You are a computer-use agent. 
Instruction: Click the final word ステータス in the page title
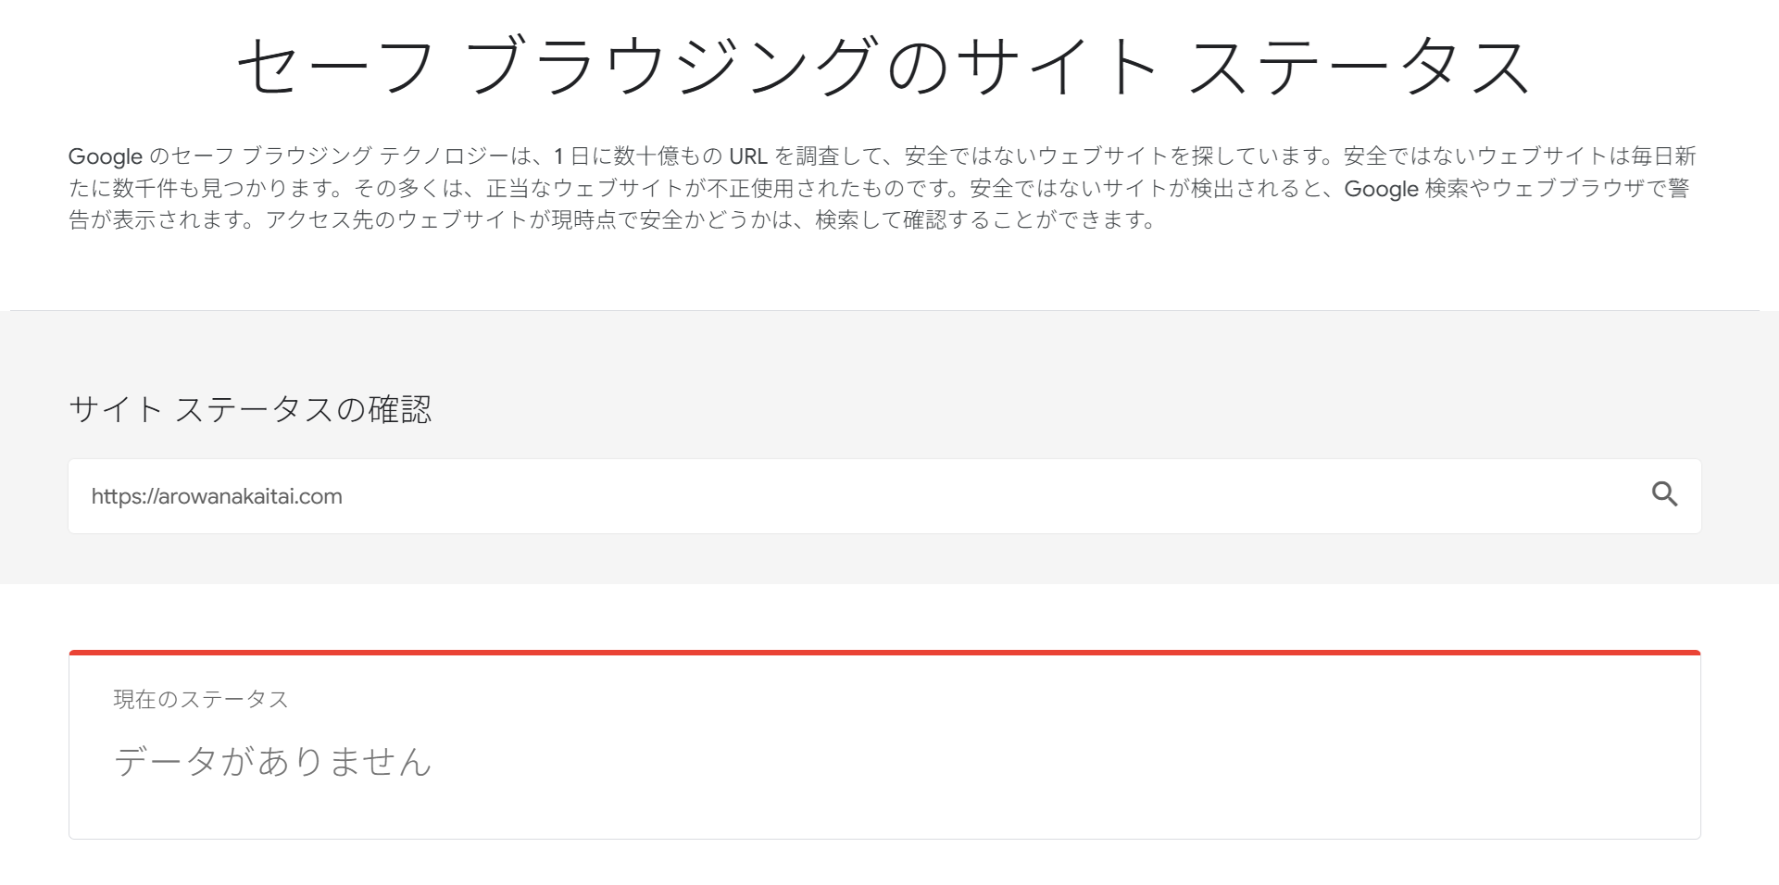coord(1359,67)
